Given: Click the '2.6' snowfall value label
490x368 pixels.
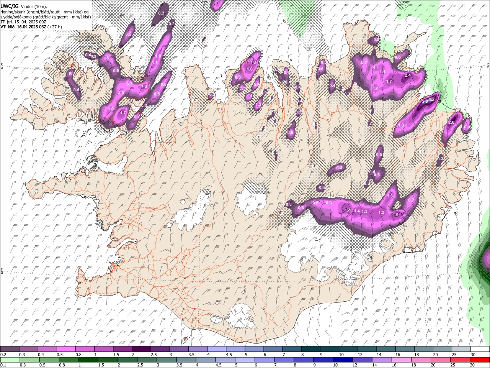Looking at the screenshot, I should [451, 123].
